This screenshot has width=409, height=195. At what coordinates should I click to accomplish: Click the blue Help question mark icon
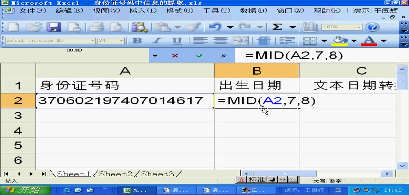click(x=372, y=27)
